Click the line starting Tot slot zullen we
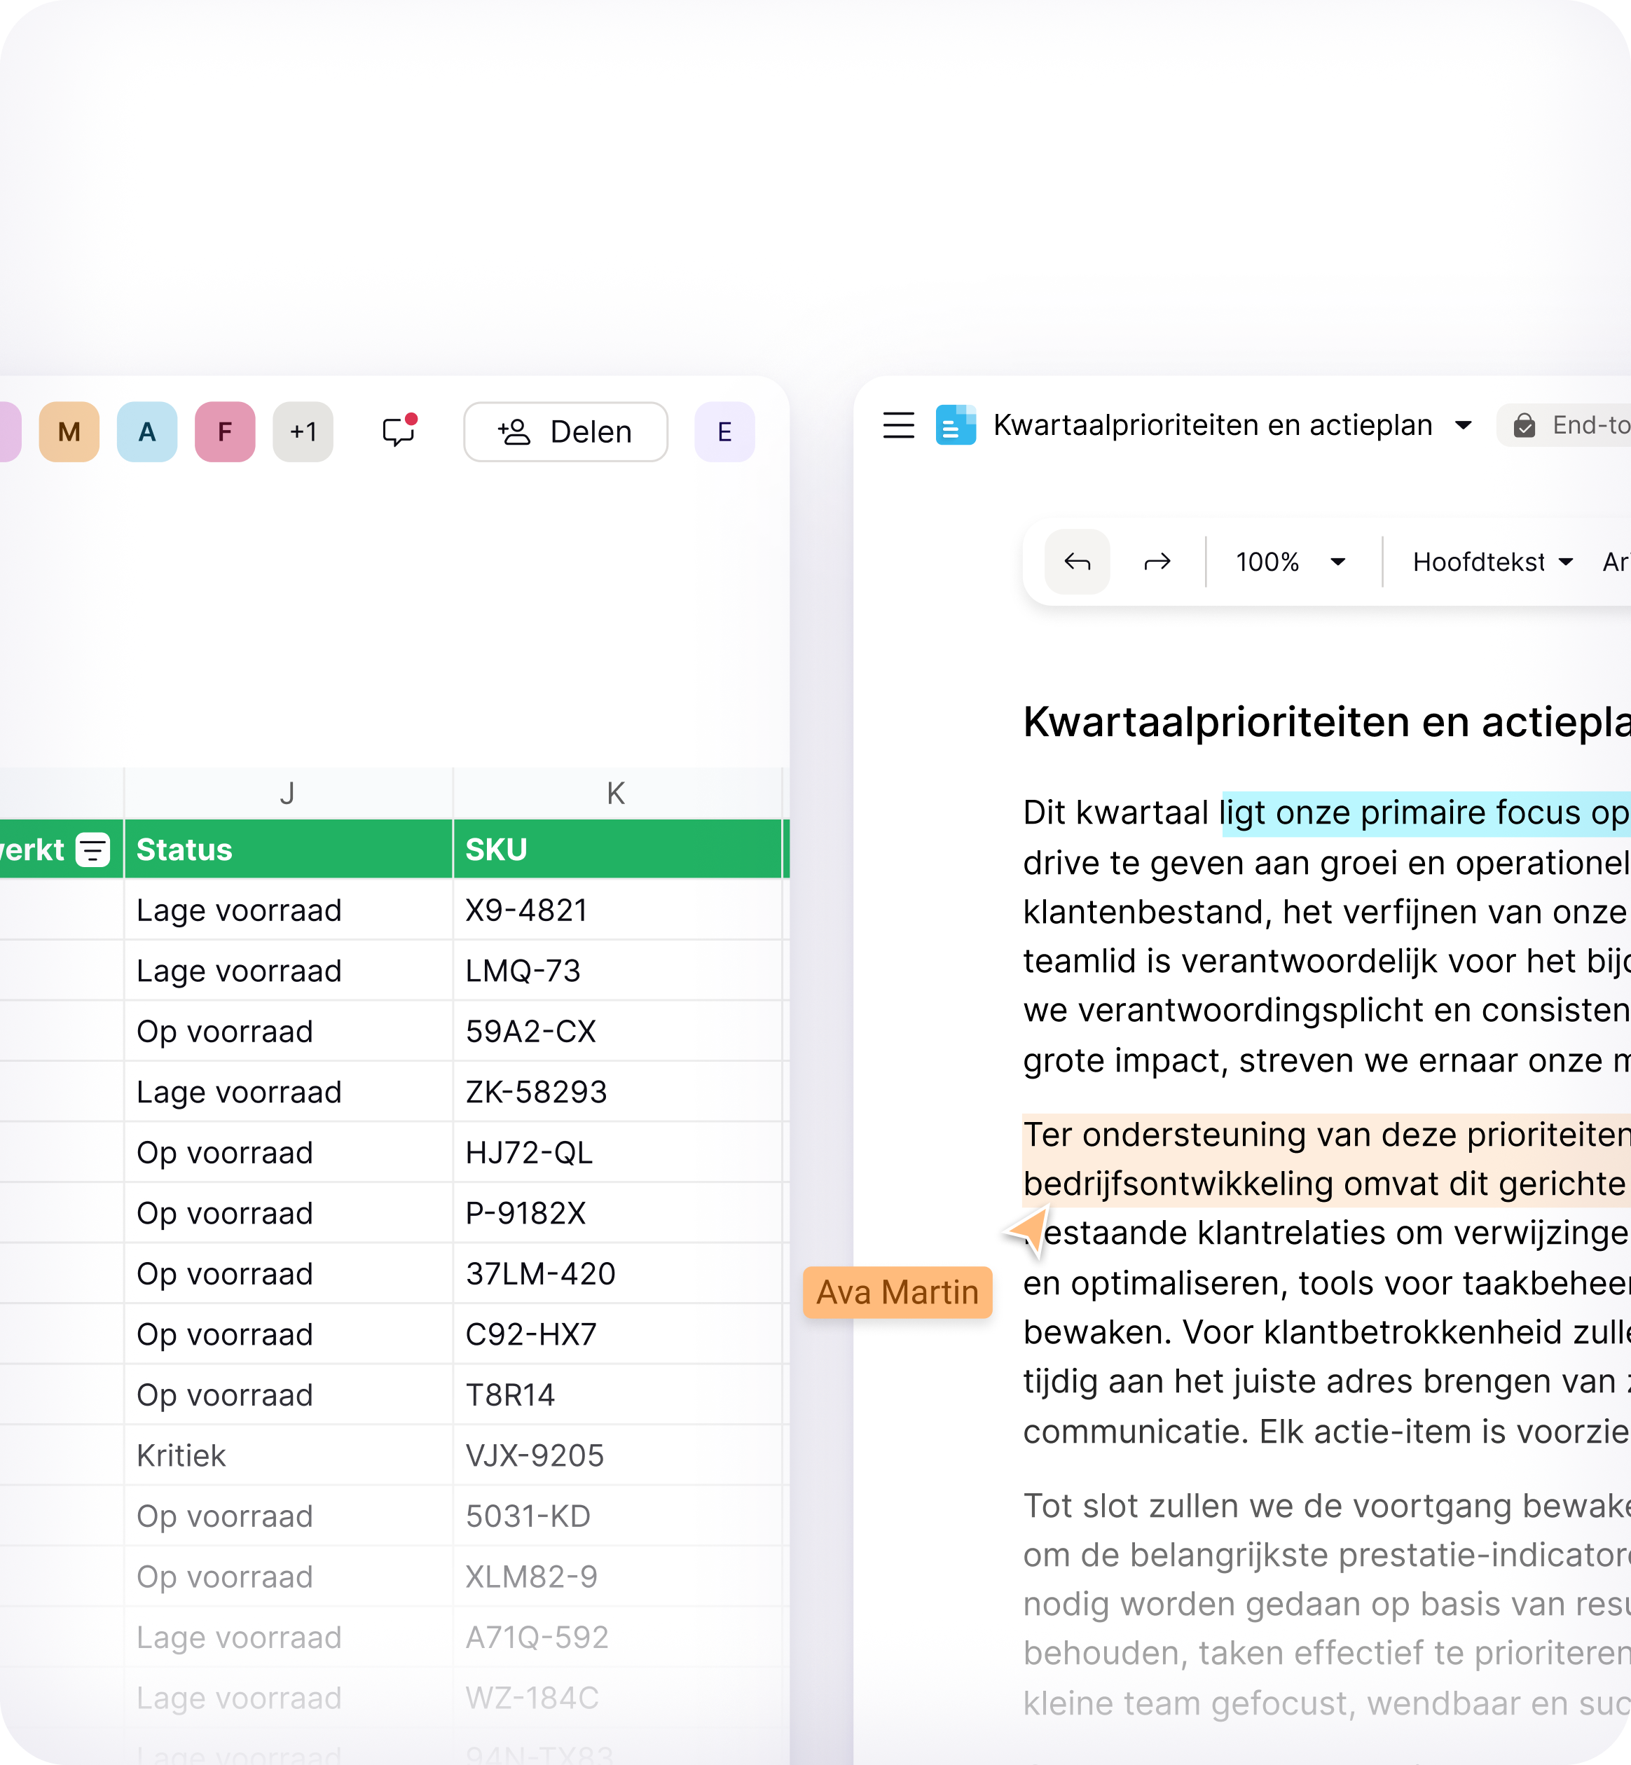 point(1326,1506)
